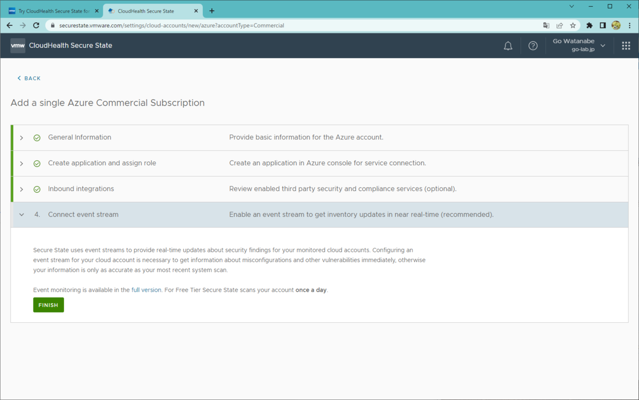The image size is (639, 400).
Task: Click the share page icon in address bar
Action: tap(560, 25)
